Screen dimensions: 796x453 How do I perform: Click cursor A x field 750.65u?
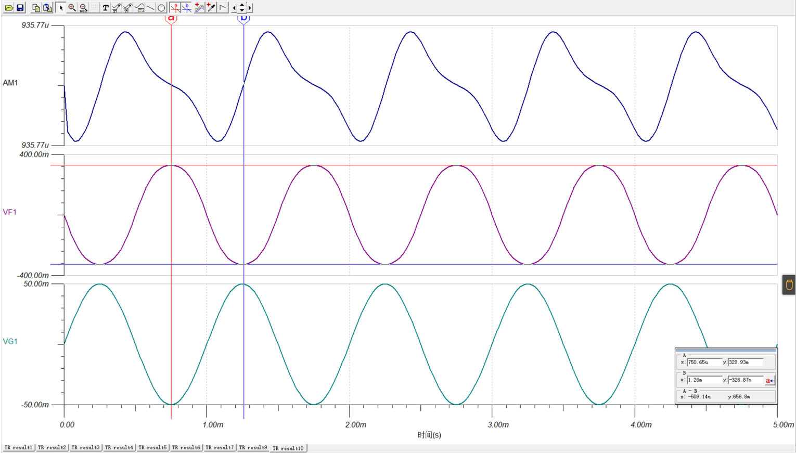[704, 362]
